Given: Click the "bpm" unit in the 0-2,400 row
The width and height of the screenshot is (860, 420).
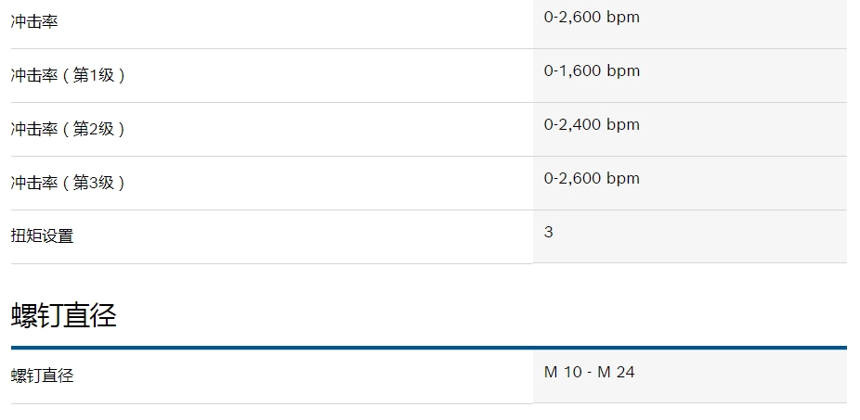Looking at the screenshot, I should click(623, 125).
